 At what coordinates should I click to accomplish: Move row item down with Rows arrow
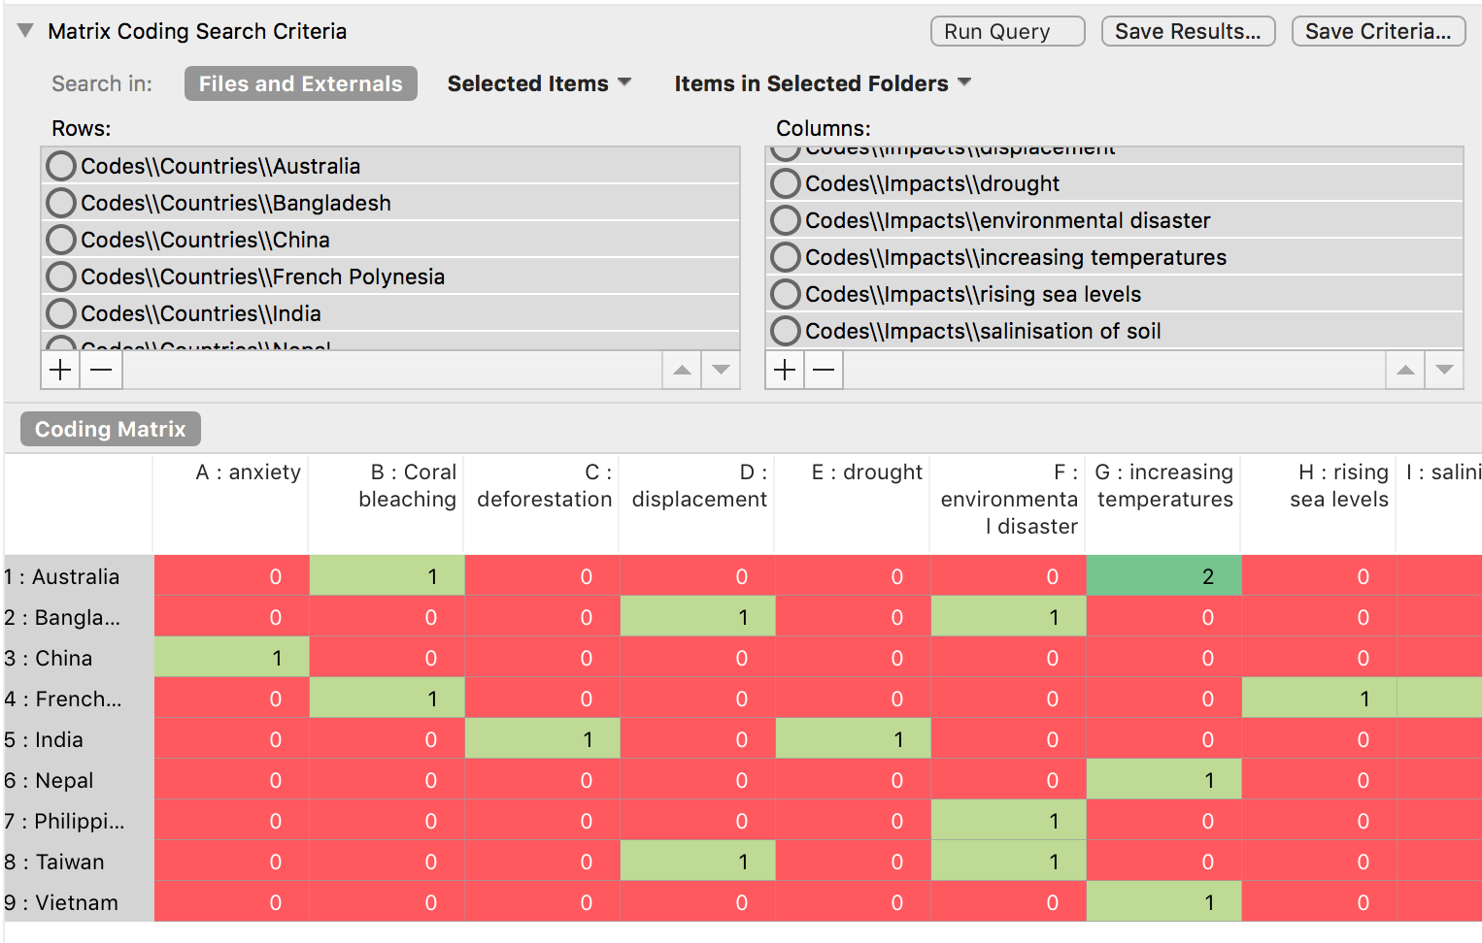coord(721,370)
